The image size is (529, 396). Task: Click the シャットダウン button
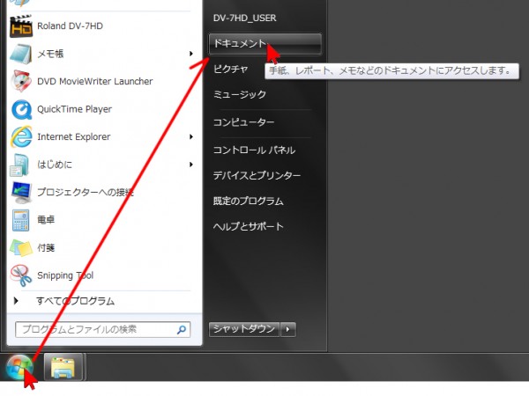(x=244, y=329)
